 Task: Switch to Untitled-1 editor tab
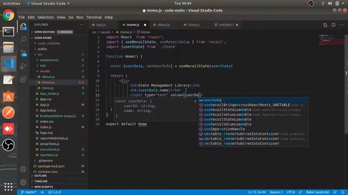point(226,25)
